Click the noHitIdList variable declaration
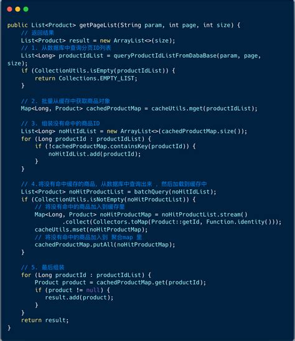295x341 pixels. [77, 131]
